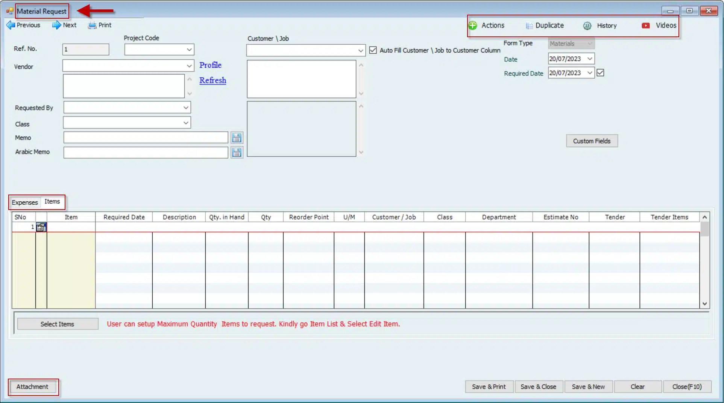Click the Close(F10) button
Image resolution: width=724 pixels, height=403 pixels.
(687, 386)
